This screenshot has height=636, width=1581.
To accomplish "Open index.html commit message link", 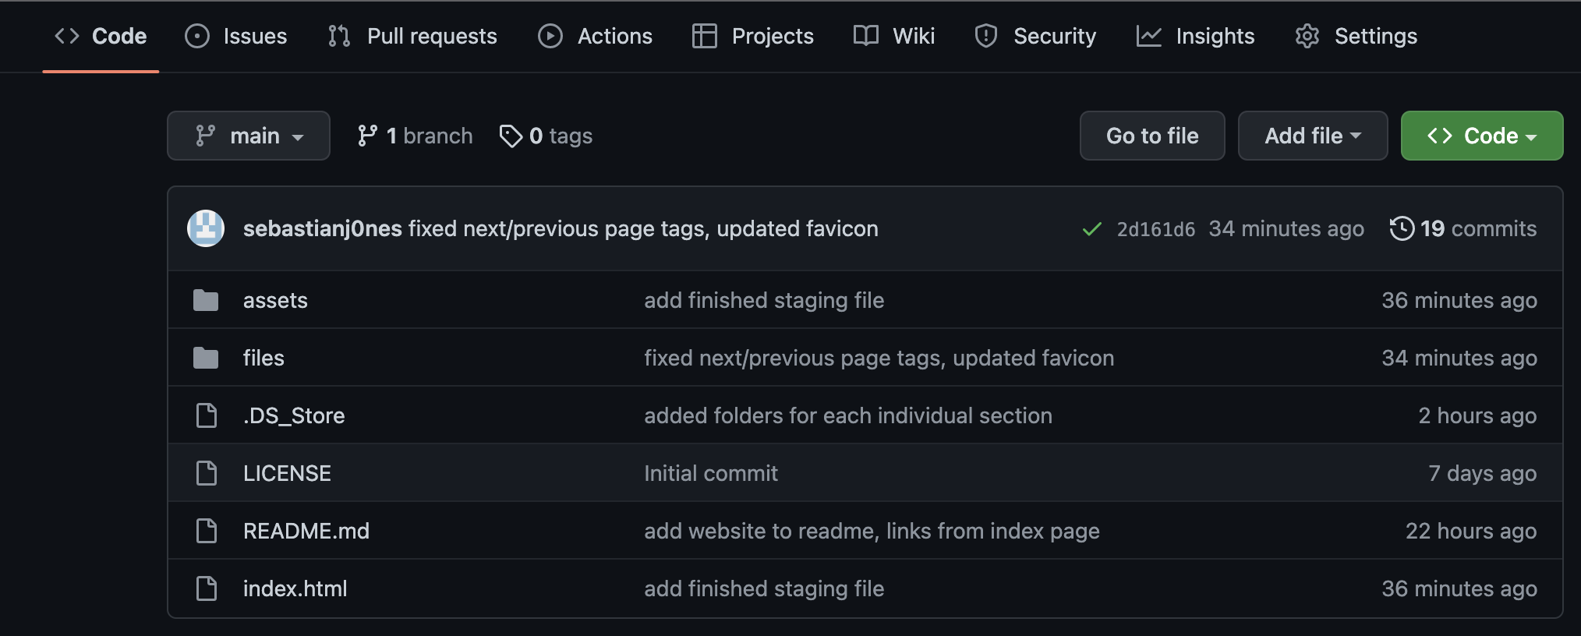I will 764,588.
